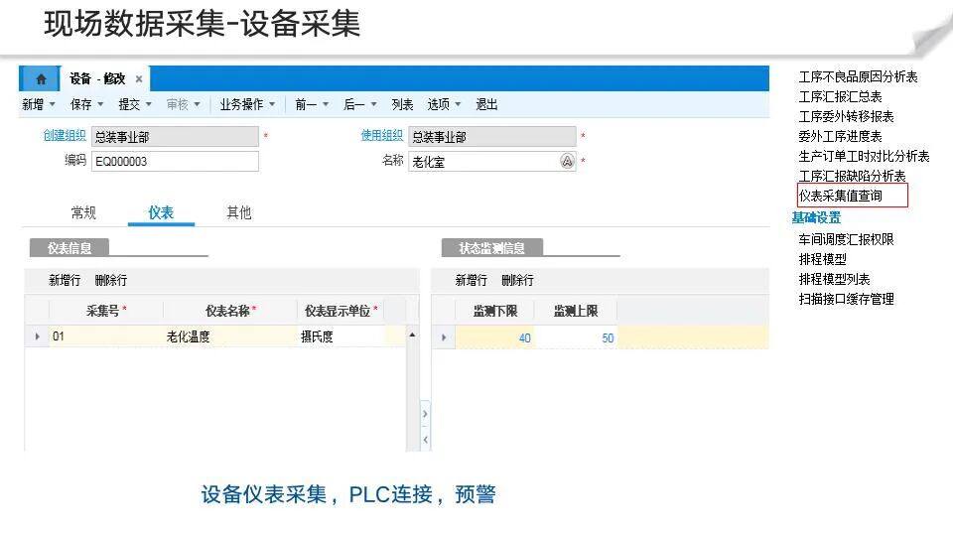Click 删除行 in 仪表信息 section
The height and width of the screenshot is (536, 953).
(111, 280)
